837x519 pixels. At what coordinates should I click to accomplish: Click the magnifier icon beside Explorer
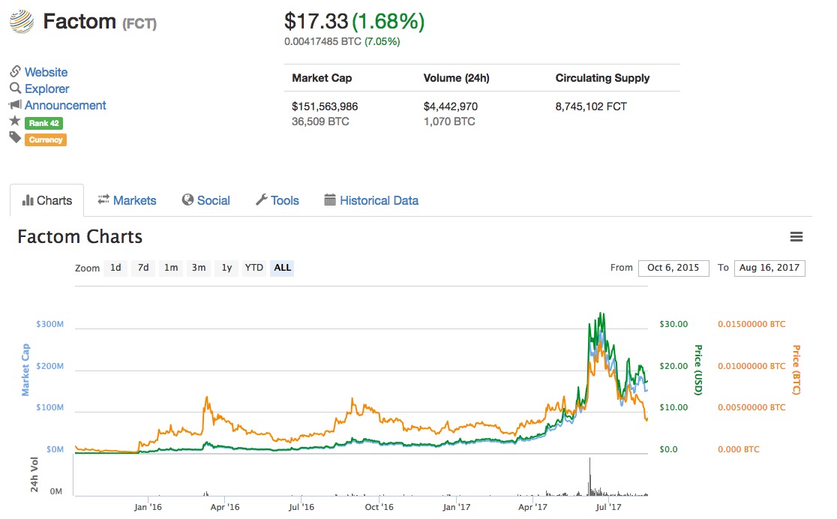coord(16,88)
